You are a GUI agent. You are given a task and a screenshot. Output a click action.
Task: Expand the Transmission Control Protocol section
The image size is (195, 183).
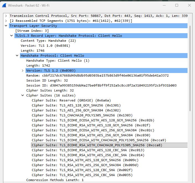point(6,16)
